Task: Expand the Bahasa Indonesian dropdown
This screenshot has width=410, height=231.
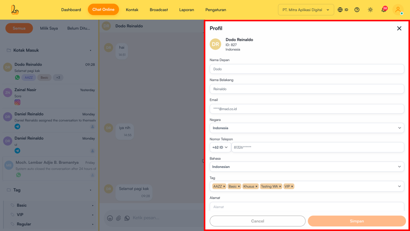Action: tap(307, 167)
